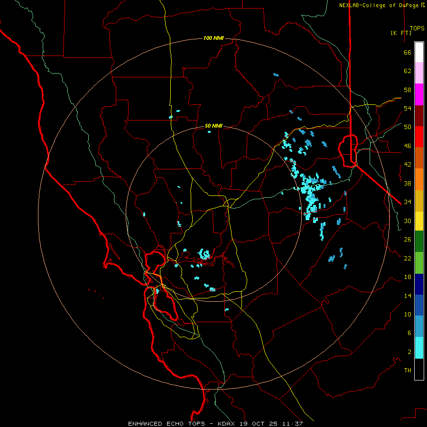427x427 pixels.
Task: Click the legend value "30"
Action: click(x=408, y=221)
